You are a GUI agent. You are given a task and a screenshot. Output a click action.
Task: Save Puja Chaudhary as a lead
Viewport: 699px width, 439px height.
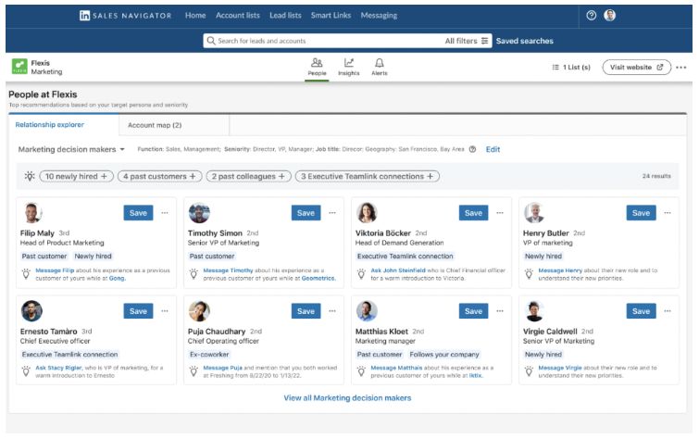[x=306, y=311]
